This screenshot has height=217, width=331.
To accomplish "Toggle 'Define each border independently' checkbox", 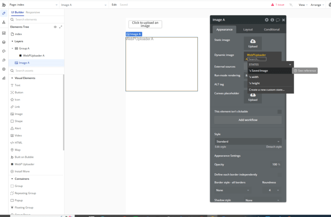I will click(279, 175).
